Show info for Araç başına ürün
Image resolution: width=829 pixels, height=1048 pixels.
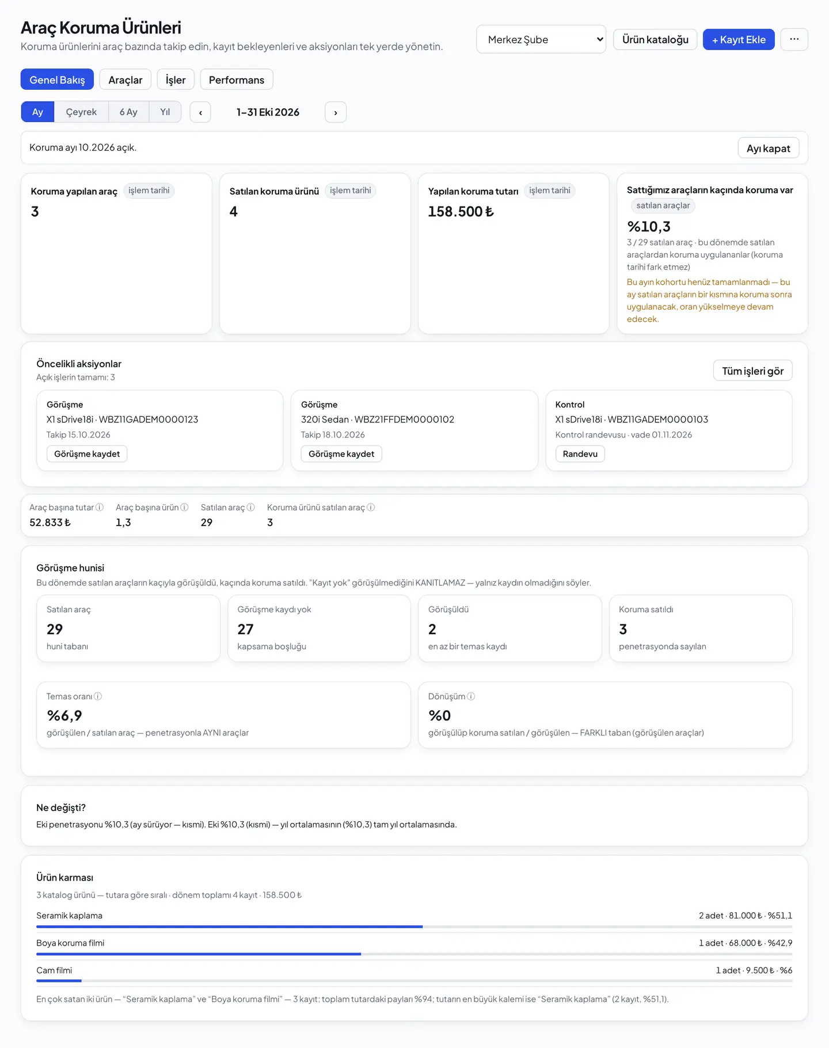pos(184,507)
